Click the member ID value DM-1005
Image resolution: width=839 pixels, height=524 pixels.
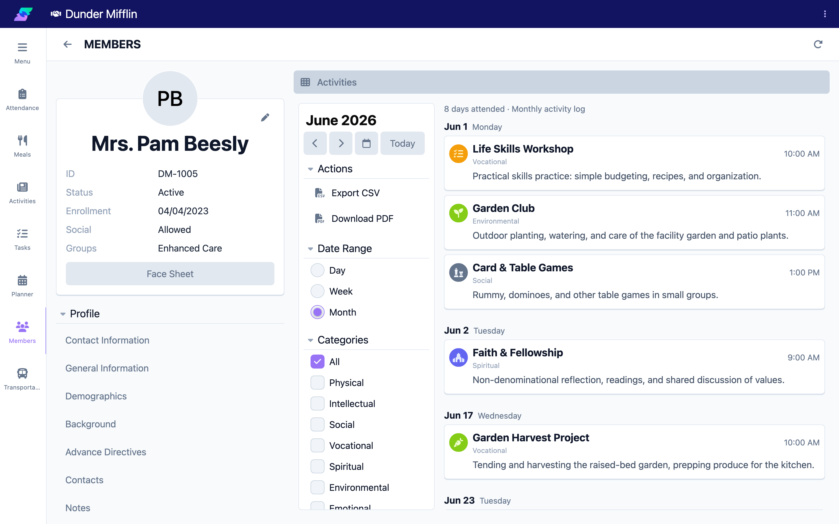[x=178, y=174]
